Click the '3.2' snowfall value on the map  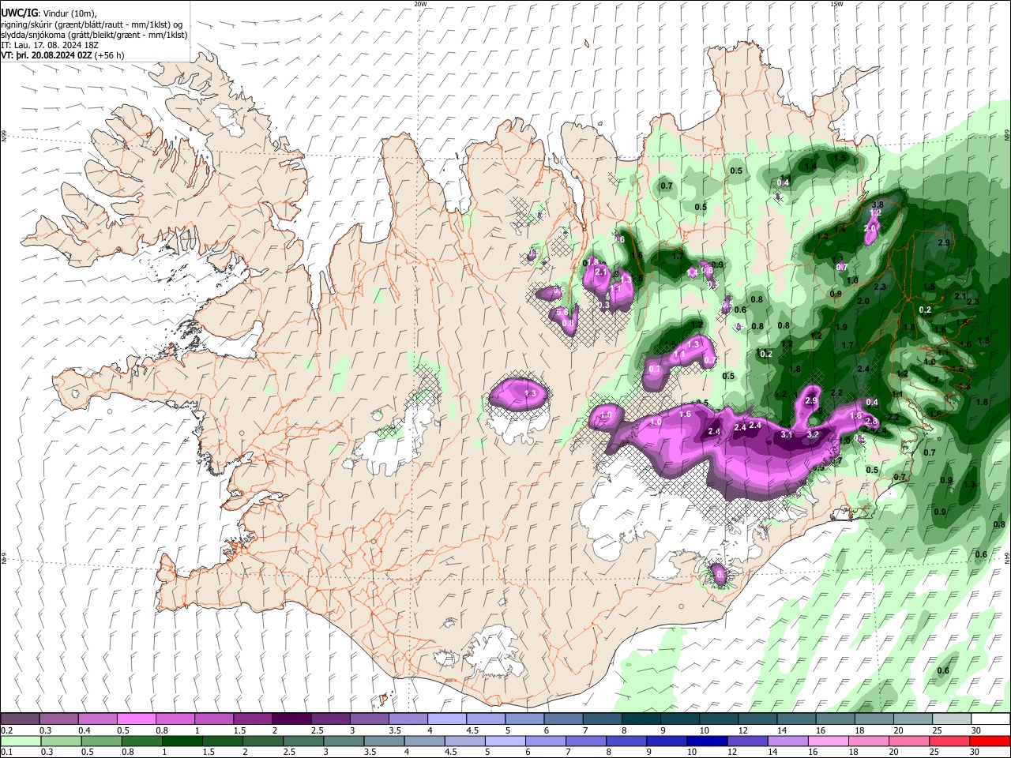pos(813,435)
